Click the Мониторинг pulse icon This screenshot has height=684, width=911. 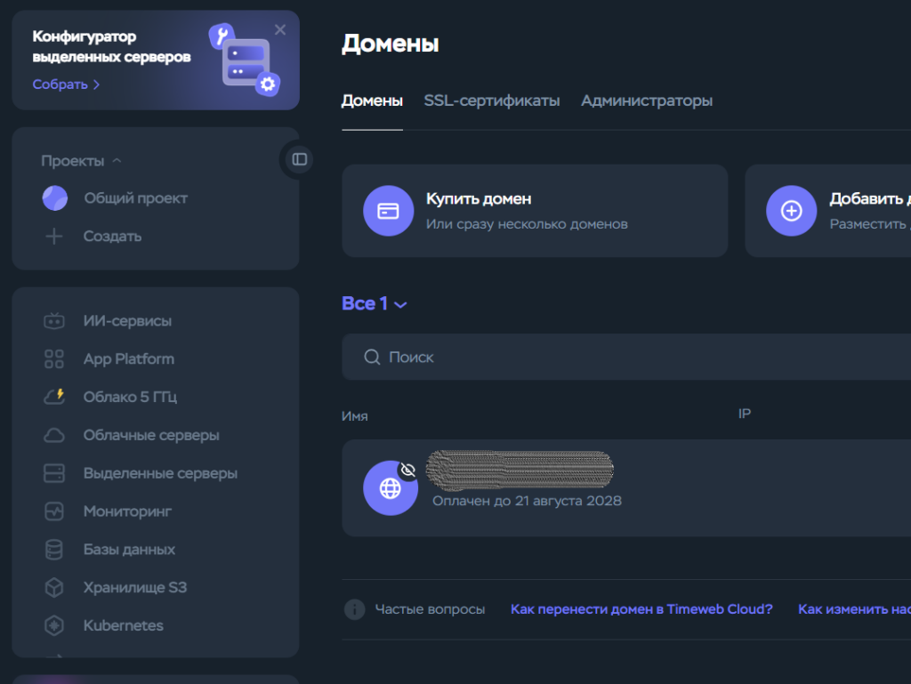[x=54, y=511]
